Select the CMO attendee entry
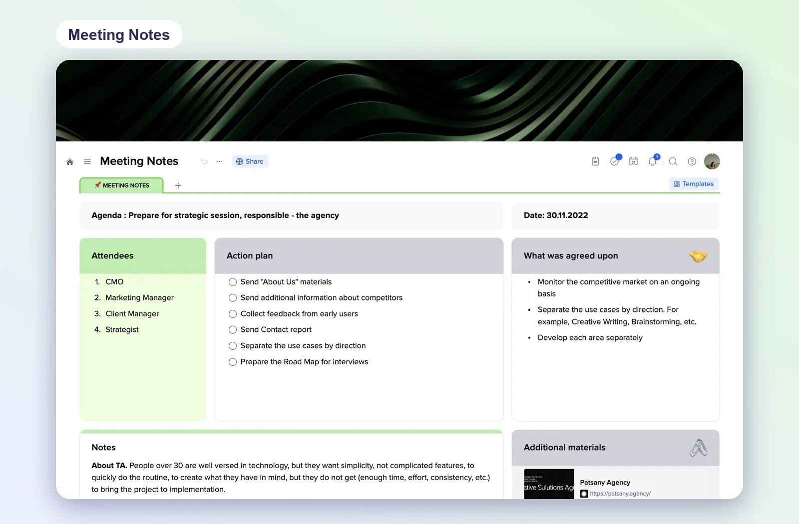The image size is (799, 524). coord(114,282)
